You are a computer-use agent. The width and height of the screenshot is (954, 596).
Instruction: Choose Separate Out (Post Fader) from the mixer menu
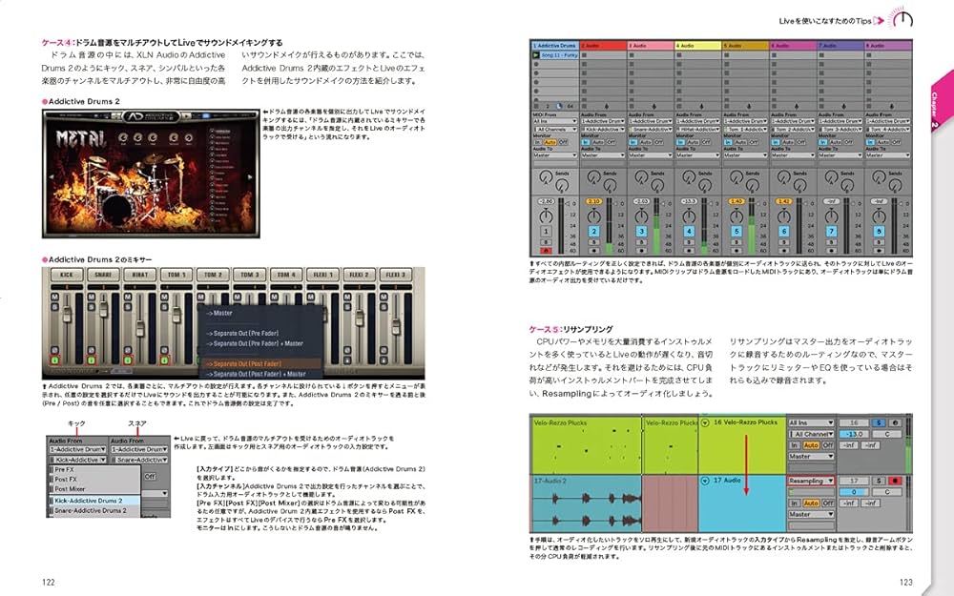243,362
